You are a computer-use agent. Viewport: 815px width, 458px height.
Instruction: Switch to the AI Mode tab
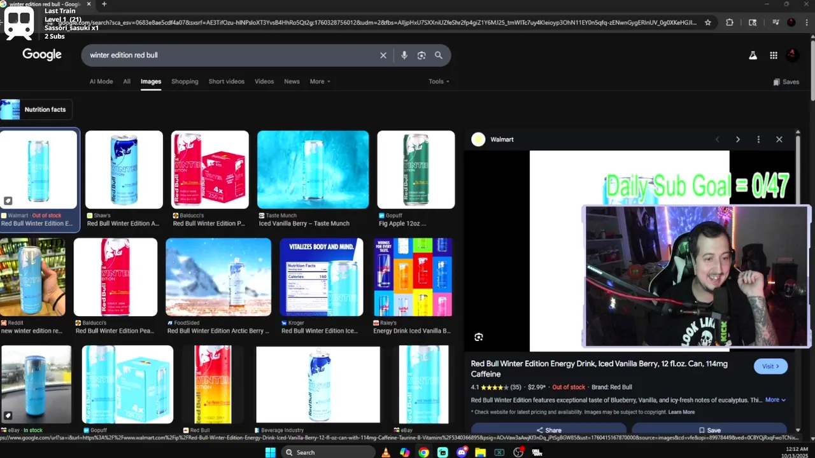tap(101, 81)
